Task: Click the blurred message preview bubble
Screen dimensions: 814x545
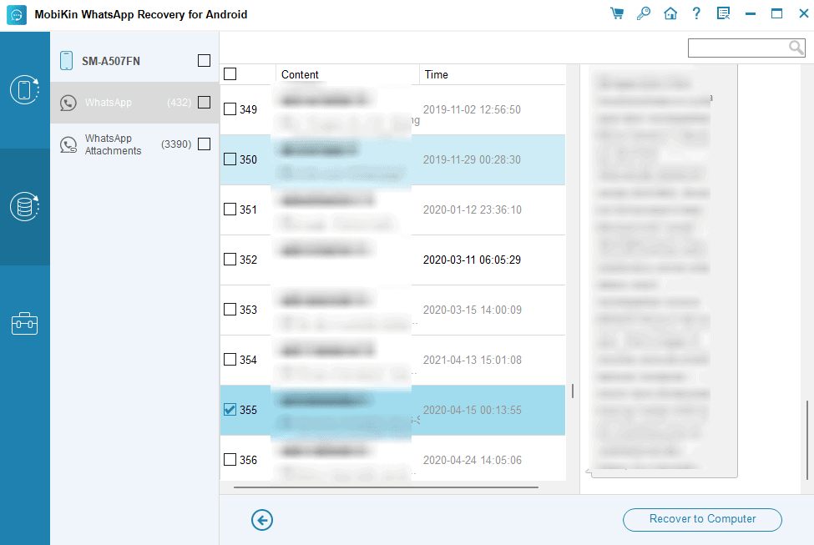Action: [x=664, y=271]
